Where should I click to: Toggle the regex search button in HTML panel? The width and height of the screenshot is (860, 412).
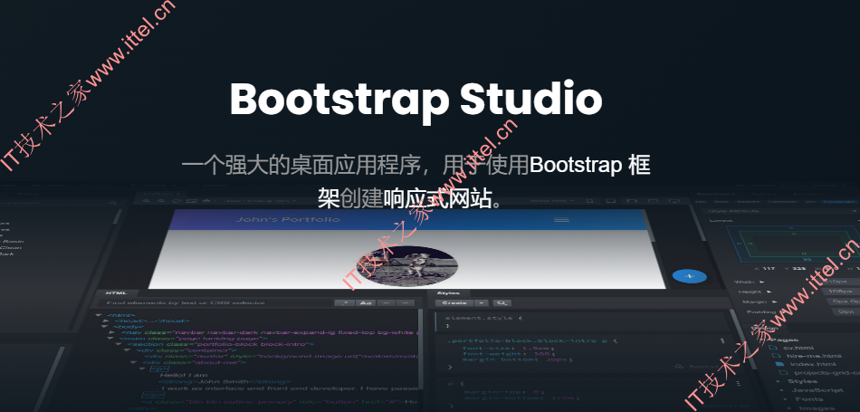[x=344, y=302]
